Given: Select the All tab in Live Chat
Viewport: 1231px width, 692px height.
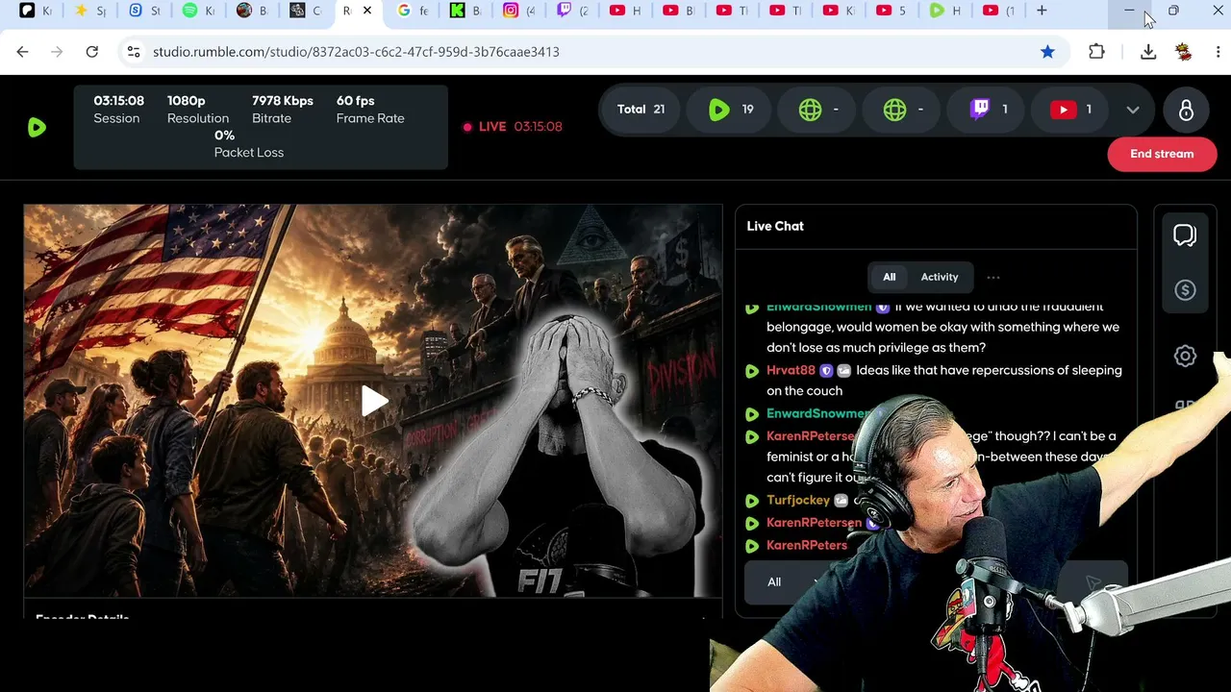Looking at the screenshot, I should 889,277.
